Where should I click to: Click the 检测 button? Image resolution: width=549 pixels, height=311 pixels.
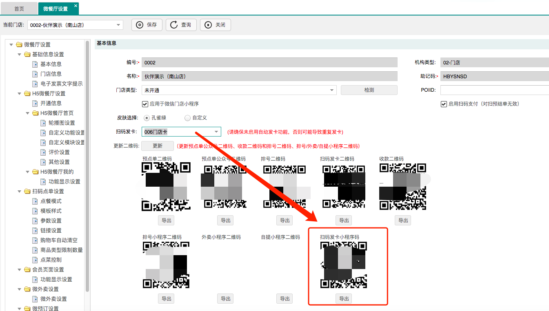pos(369,90)
